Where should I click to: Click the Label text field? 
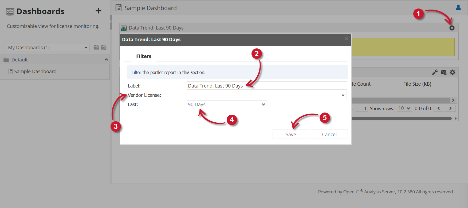point(266,86)
